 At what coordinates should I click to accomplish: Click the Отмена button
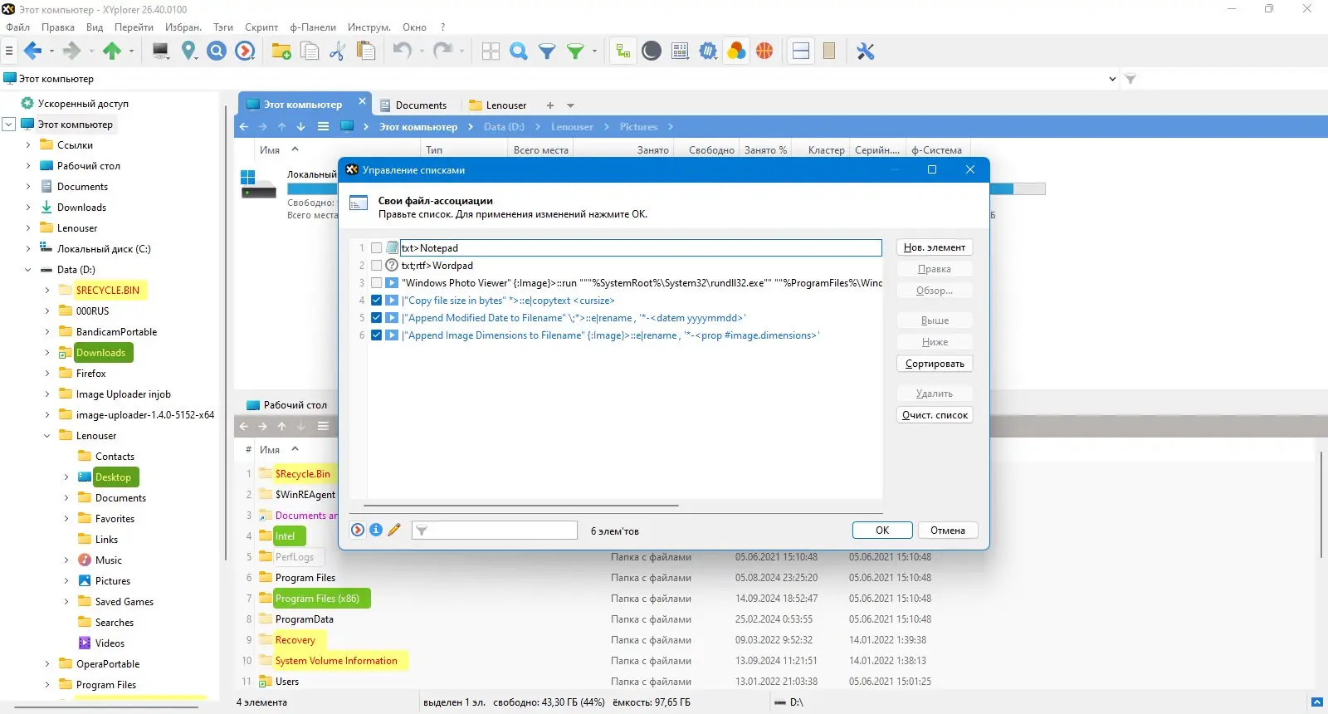pyautogui.click(x=948, y=531)
